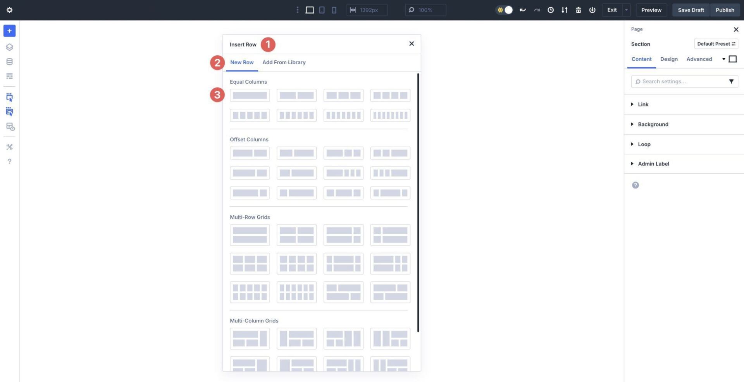Screen dimensions: 744x382
Task: Click the Publish button
Action: (725, 10)
